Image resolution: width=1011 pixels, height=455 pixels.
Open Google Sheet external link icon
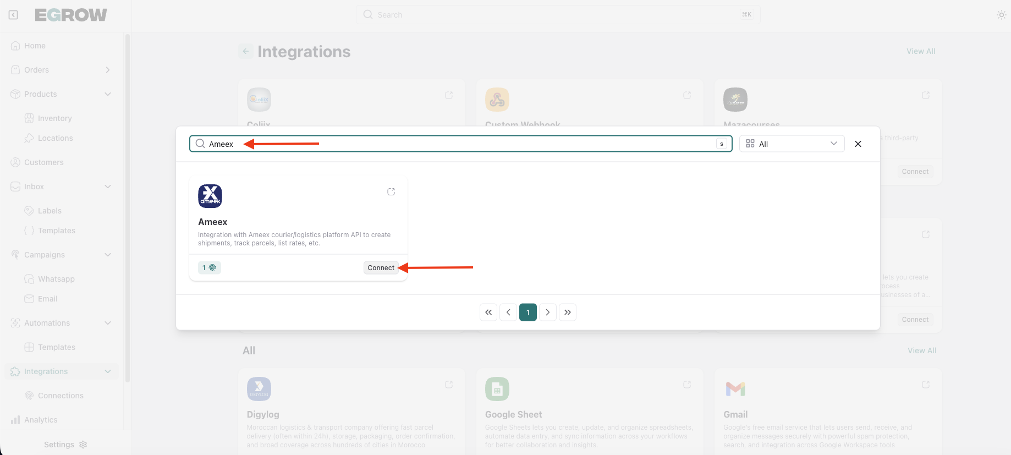point(687,385)
